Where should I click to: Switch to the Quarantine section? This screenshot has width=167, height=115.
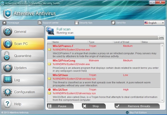[x=23, y=56]
